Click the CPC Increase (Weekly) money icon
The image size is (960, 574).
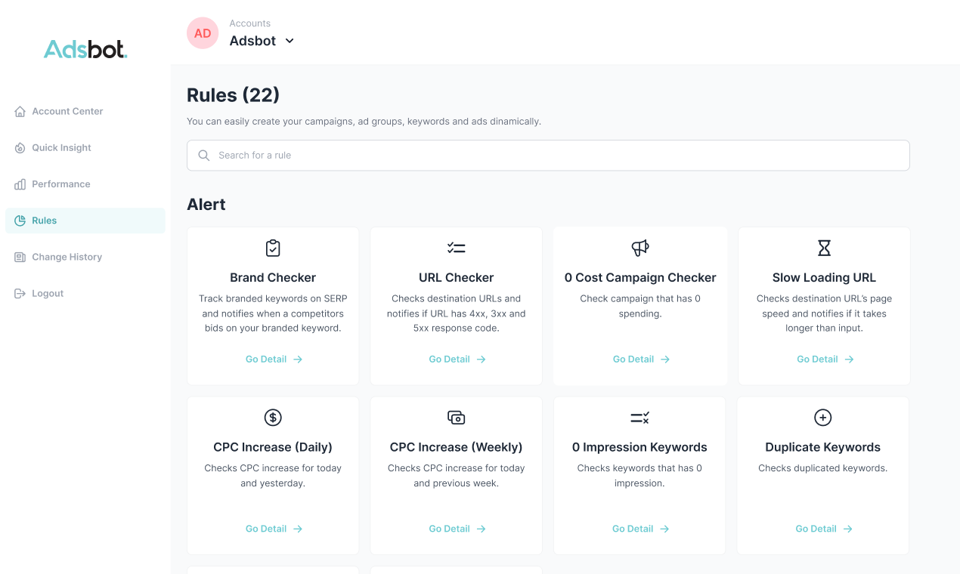pyautogui.click(x=456, y=417)
